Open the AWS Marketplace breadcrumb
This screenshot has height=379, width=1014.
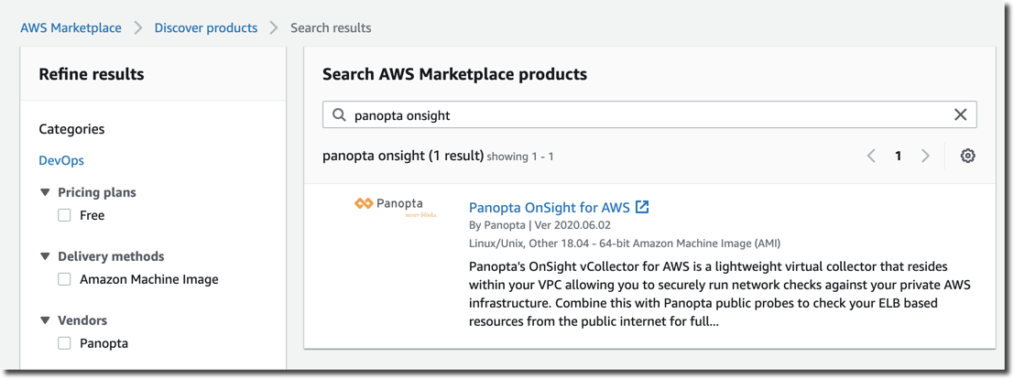pyautogui.click(x=71, y=27)
